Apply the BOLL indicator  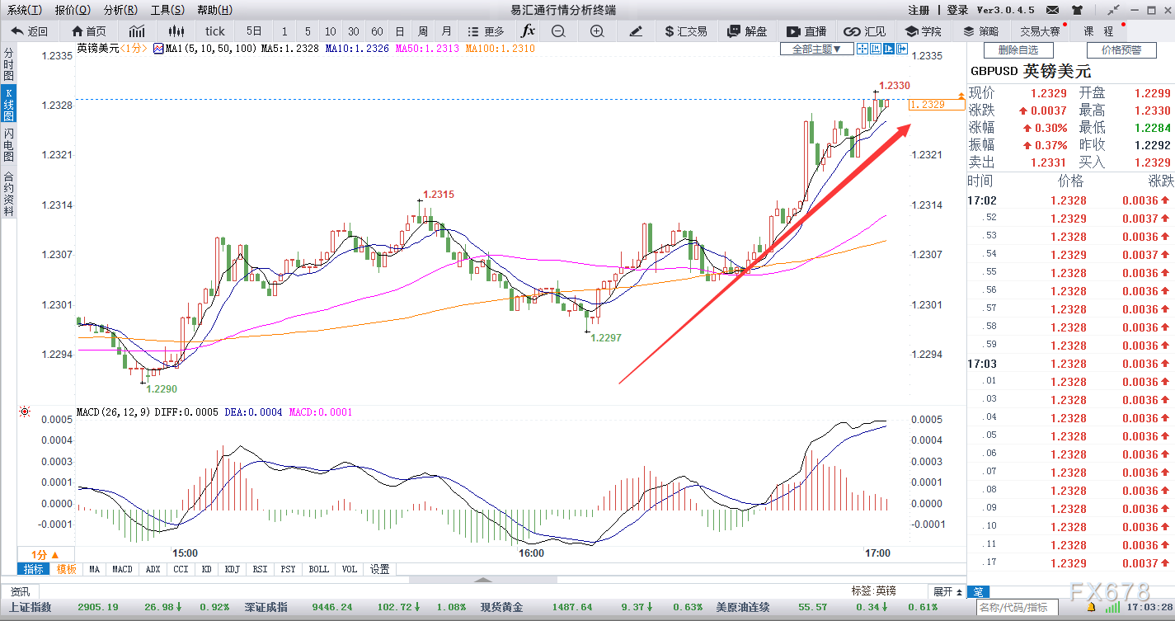pos(318,569)
